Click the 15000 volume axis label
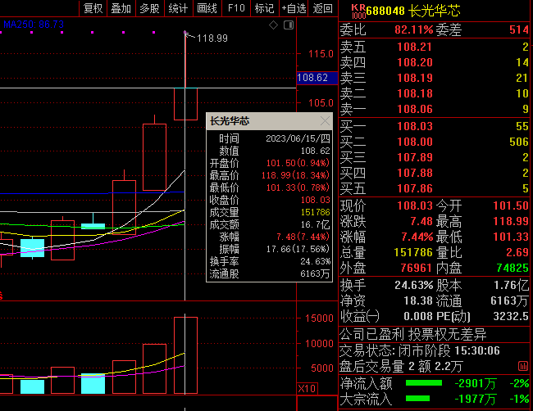The width and height of the screenshot is (533, 411). point(319,318)
